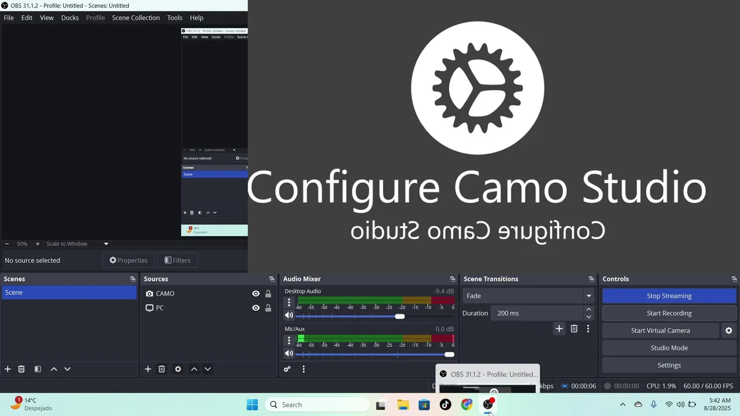Click the Properties button
740x416 pixels.
coord(128,261)
